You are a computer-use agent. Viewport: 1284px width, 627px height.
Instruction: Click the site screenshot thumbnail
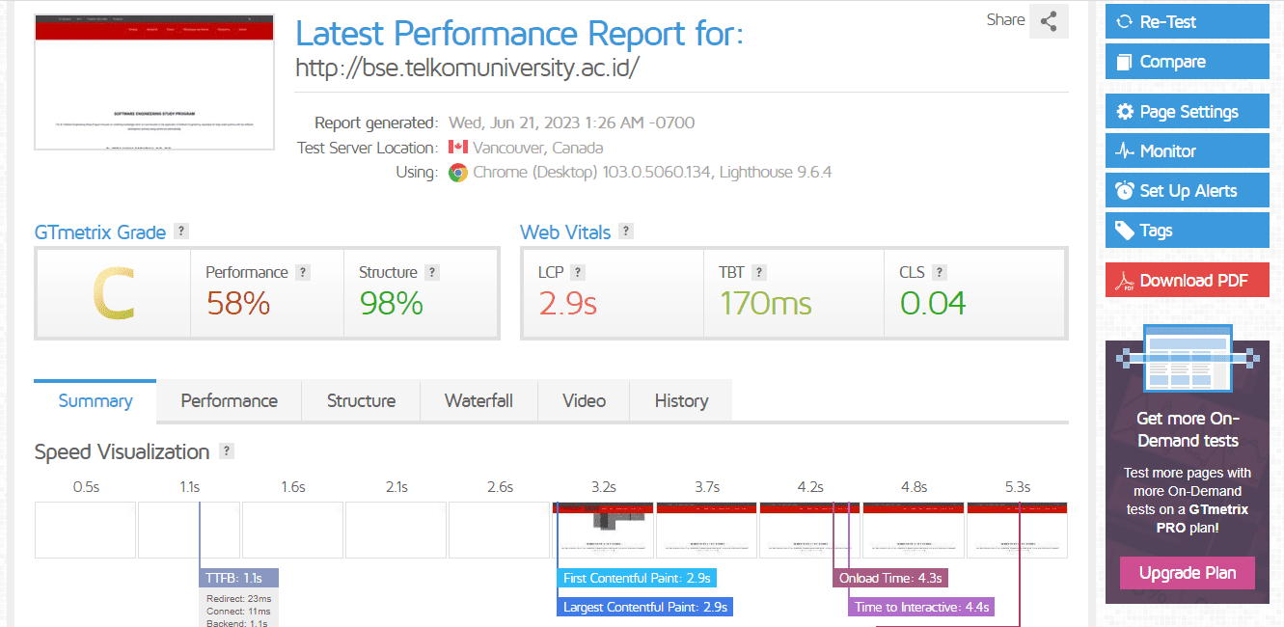pos(154,82)
